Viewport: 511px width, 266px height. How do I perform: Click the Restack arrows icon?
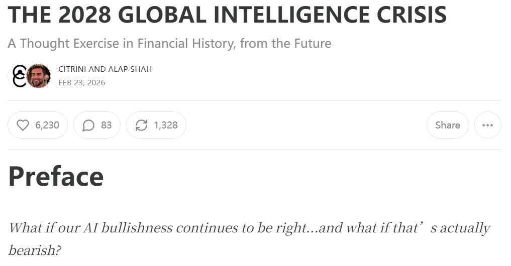coord(142,125)
